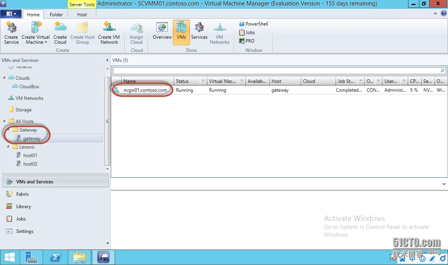Click VM Networks in the Show group
The width and height of the screenshot is (448, 265).
point(219,32)
